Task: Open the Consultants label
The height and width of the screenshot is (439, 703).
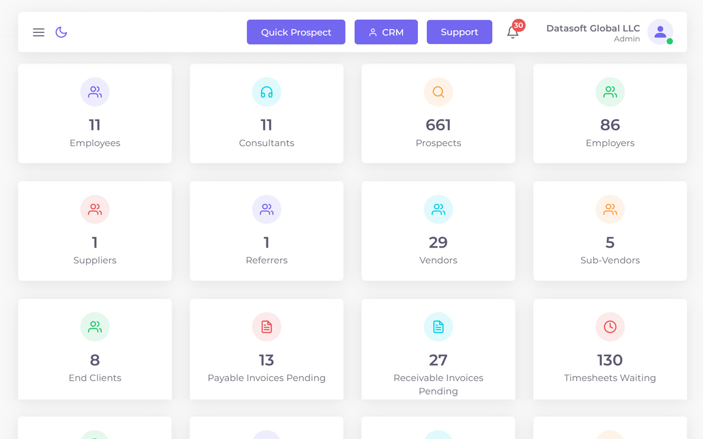Action: [266, 143]
